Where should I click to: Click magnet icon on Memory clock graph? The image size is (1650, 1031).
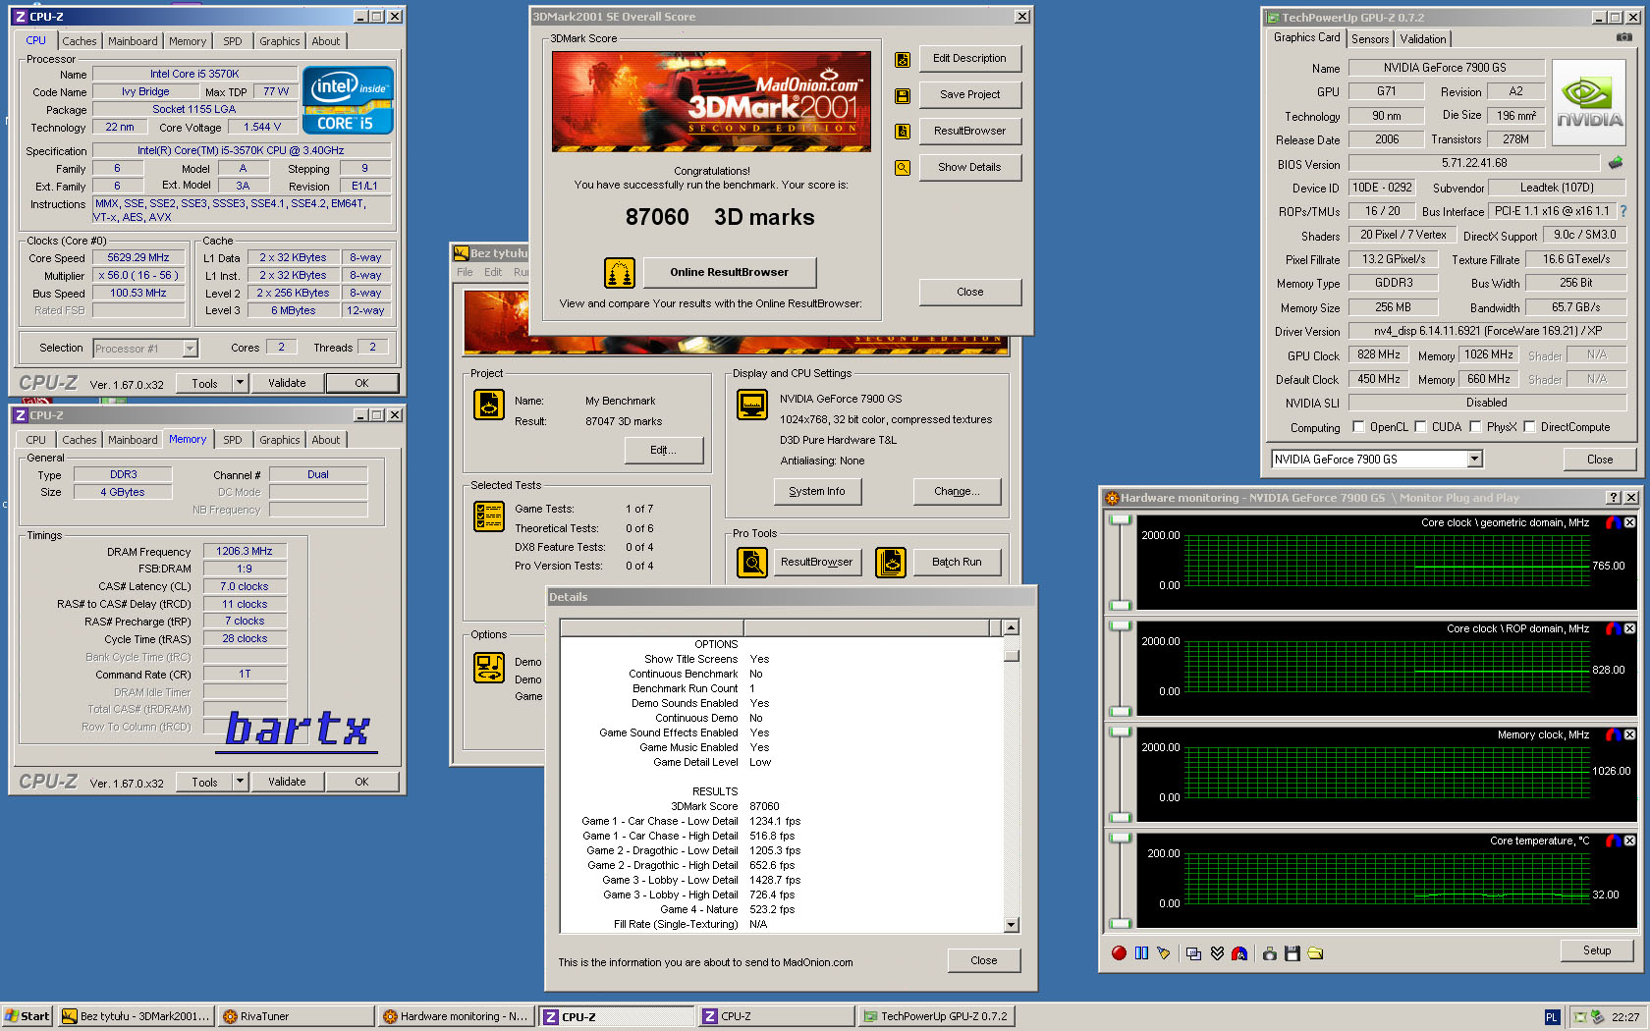pyautogui.click(x=1613, y=734)
